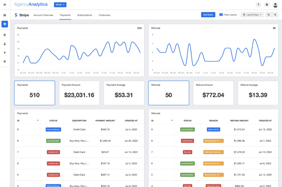This screenshot has height=187, width=282.
Task: Click the EXPIRED UNCAP... reason badge
Action: [x=213, y=152]
